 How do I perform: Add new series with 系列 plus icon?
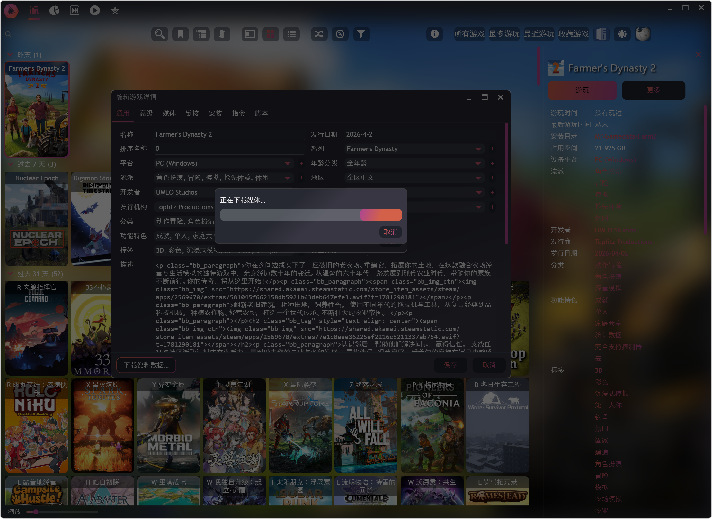[492, 149]
